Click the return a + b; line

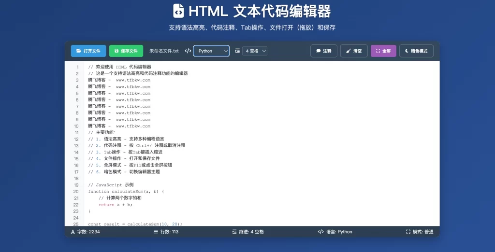[115, 205]
